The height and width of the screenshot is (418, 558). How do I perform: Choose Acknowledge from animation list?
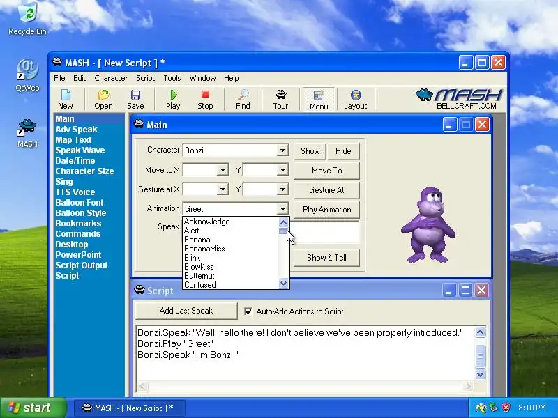(x=230, y=222)
